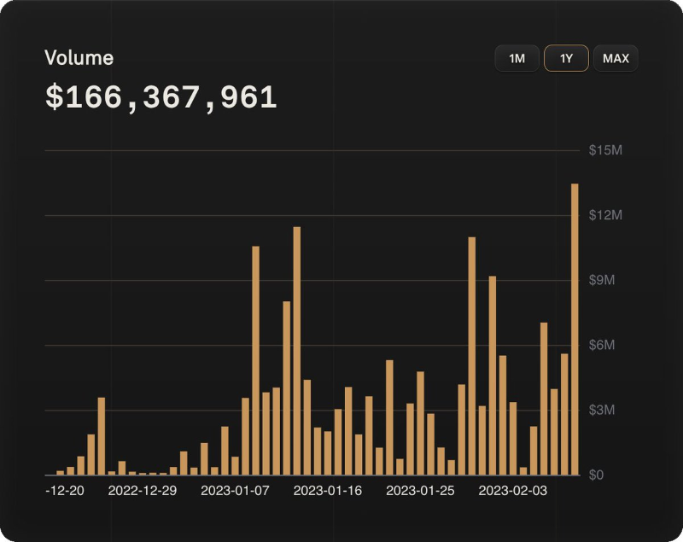Click the 2023-02-03 date label
The width and height of the screenshot is (683, 542).
tap(512, 492)
